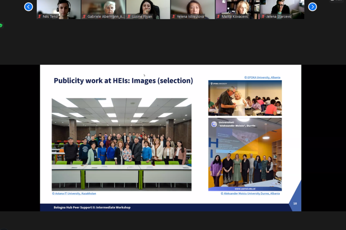
Task: Click the Aleksandër Moisiu Durrës group photo
Action: (245, 154)
